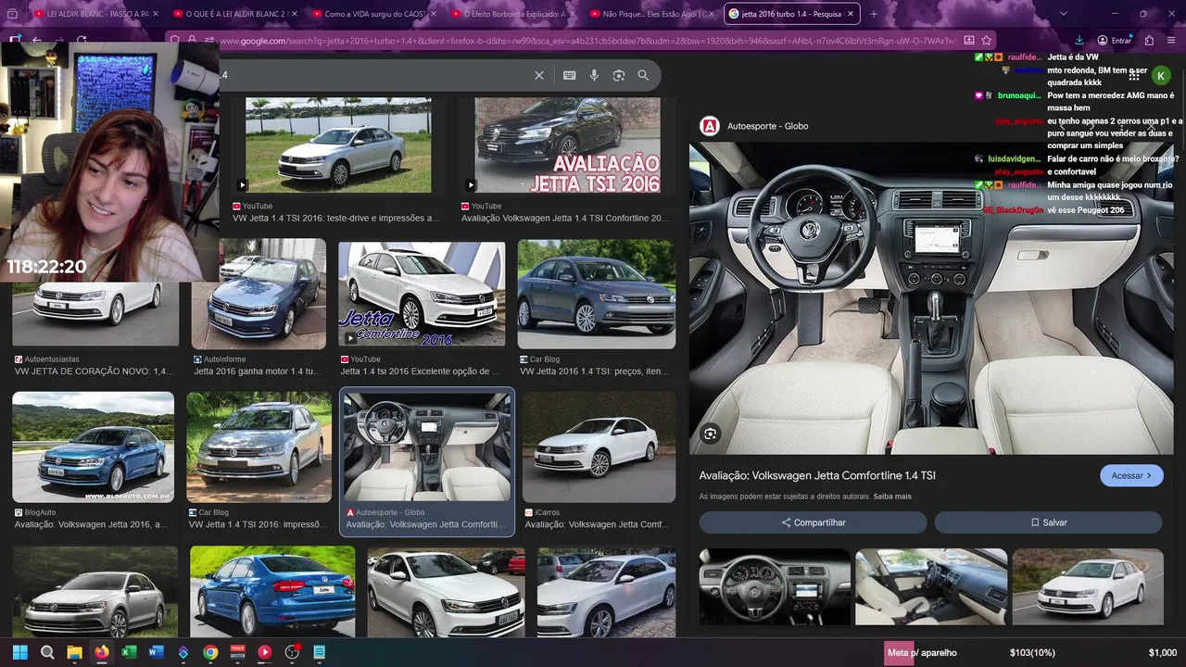This screenshot has height=667, width=1186.
Task: Toggle Firefox reader view icon
Action: 968,40
